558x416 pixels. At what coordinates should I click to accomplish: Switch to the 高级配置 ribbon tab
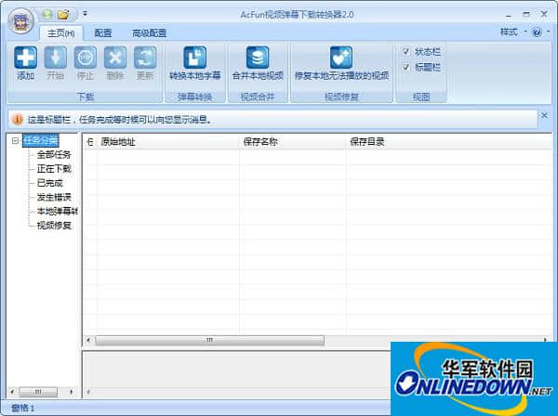(x=149, y=33)
